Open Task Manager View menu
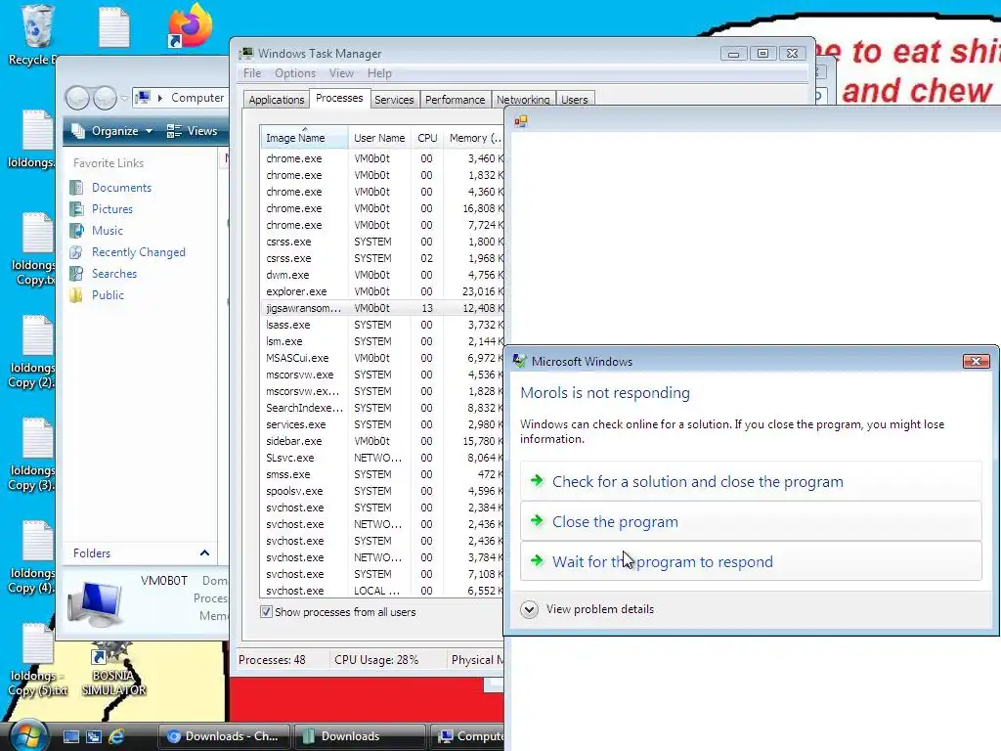 [341, 73]
